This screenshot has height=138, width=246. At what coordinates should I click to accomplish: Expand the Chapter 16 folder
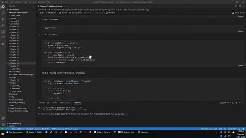coord(15,80)
